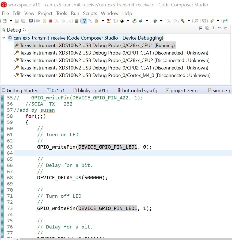Toggle the highlighted debug display mode icon
This screenshot has width=232, height=240.
[x=84, y=21]
